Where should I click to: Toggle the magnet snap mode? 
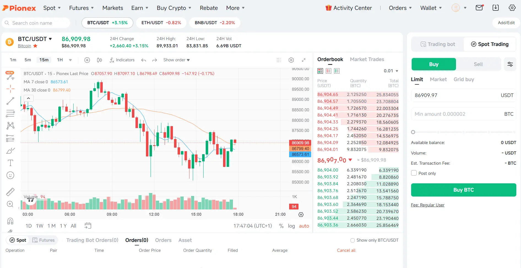pyautogui.click(x=10, y=221)
